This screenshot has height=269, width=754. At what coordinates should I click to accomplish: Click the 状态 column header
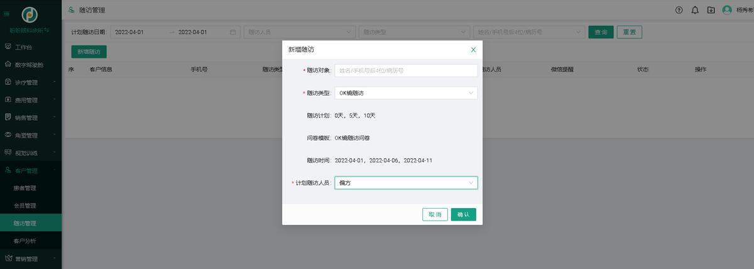pos(642,69)
